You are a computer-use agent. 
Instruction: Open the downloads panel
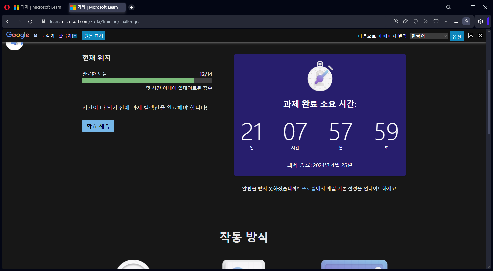pos(446,21)
